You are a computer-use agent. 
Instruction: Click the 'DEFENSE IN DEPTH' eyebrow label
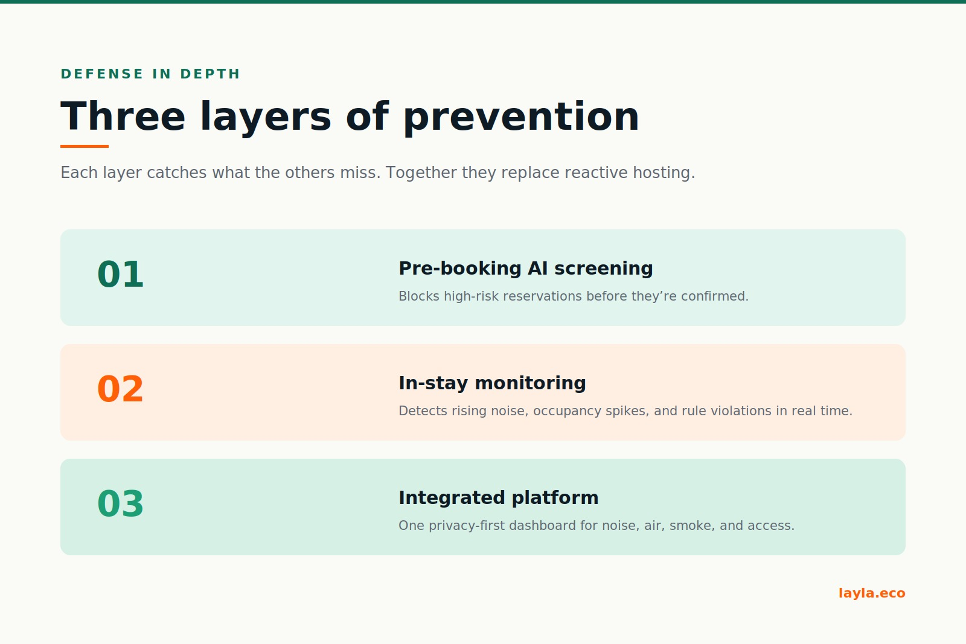coord(150,74)
